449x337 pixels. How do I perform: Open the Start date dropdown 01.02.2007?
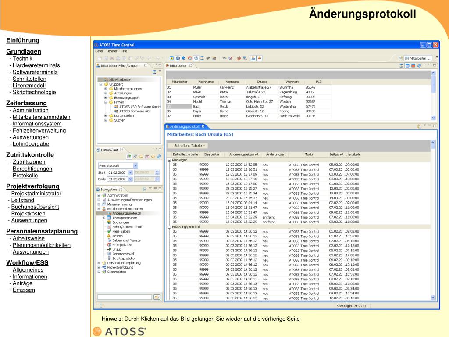(x=130, y=172)
